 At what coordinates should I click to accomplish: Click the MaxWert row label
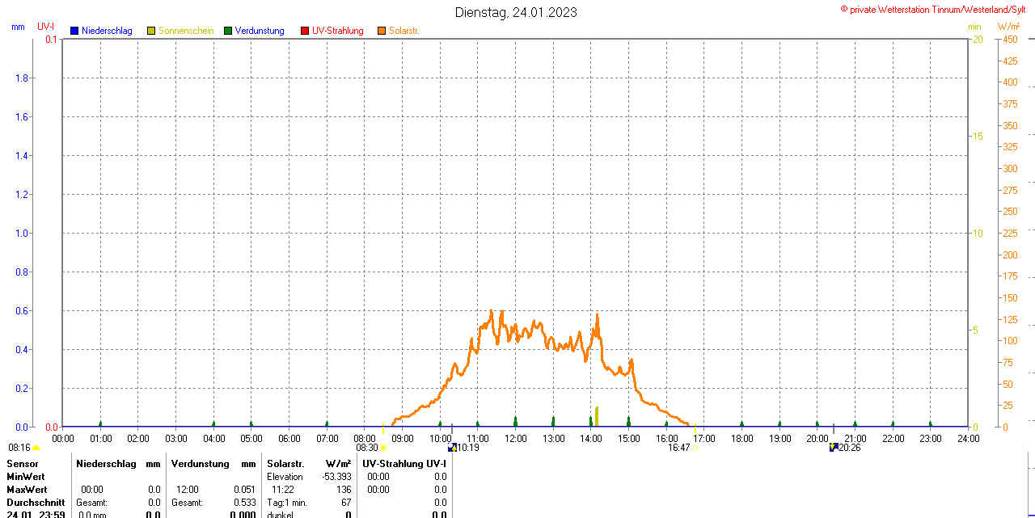click(27, 490)
